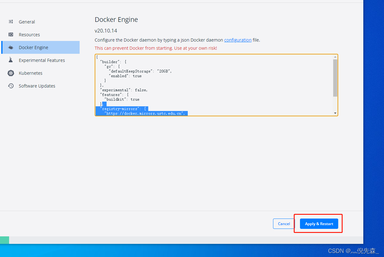Open the Software Updates tab
Viewport: 384px width, 257px height.
[40, 86]
